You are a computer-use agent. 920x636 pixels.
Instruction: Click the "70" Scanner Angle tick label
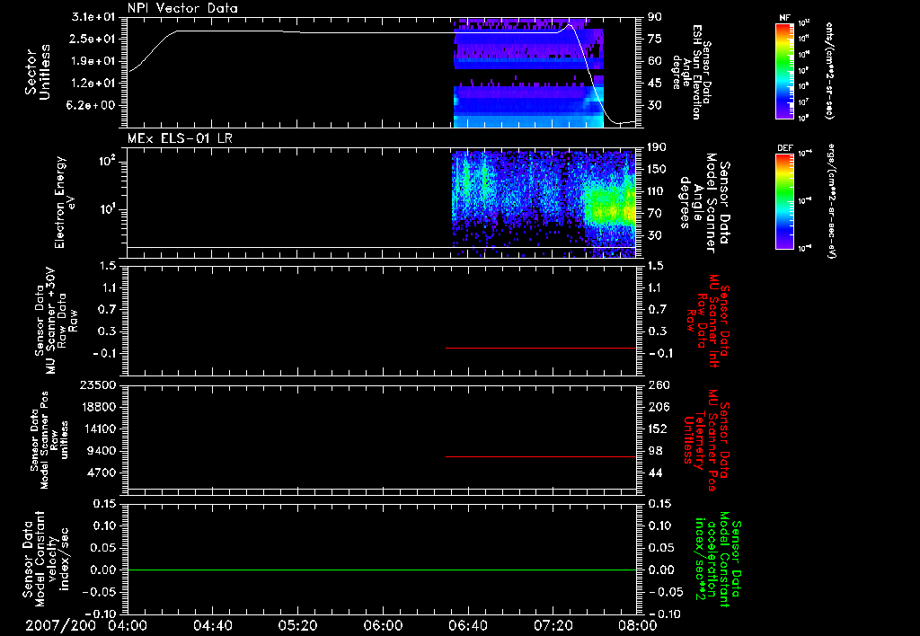coord(655,214)
